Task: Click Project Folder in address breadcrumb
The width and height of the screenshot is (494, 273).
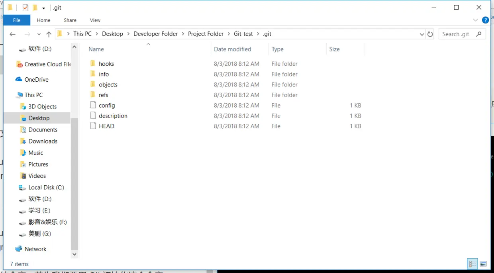Action: [206, 34]
